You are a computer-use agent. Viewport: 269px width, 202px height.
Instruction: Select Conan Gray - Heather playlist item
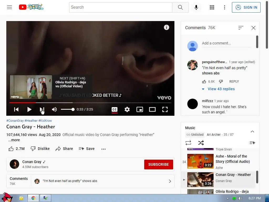218,179
